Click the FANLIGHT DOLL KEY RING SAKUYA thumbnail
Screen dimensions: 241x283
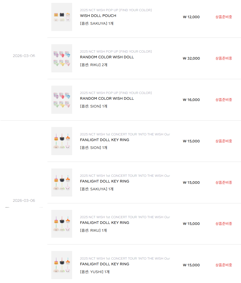point(62,183)
